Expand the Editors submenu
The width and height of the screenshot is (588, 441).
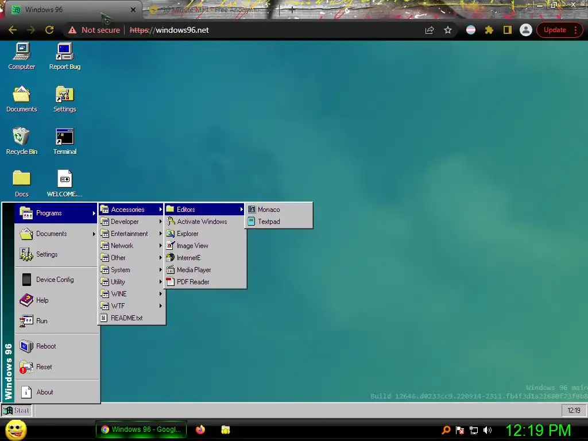coord(205,209)
